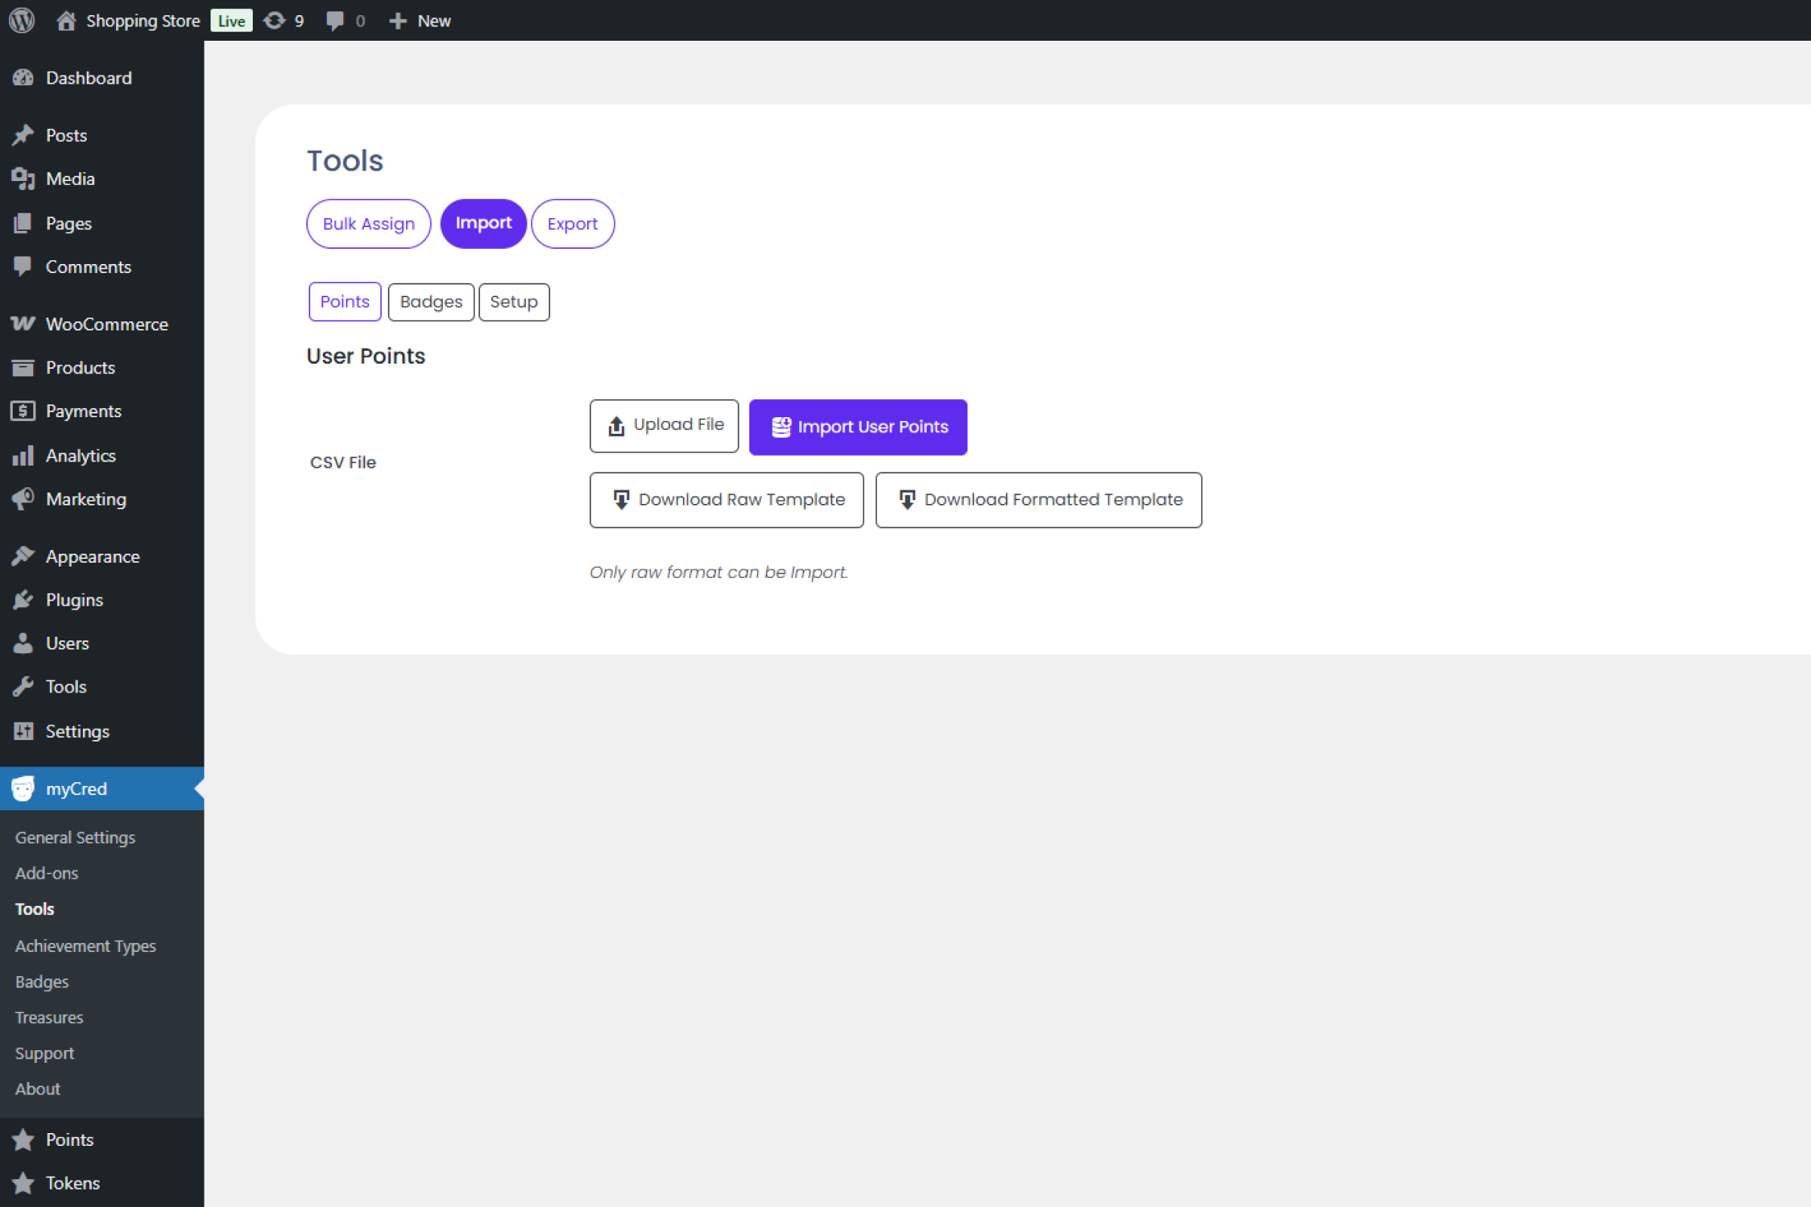Image resolution: width=1811 pixels, height=1207 pixels.
Task: Click the WooCommerce icon in sidebar
Action: pyautogui.click(x=23, y=324)
